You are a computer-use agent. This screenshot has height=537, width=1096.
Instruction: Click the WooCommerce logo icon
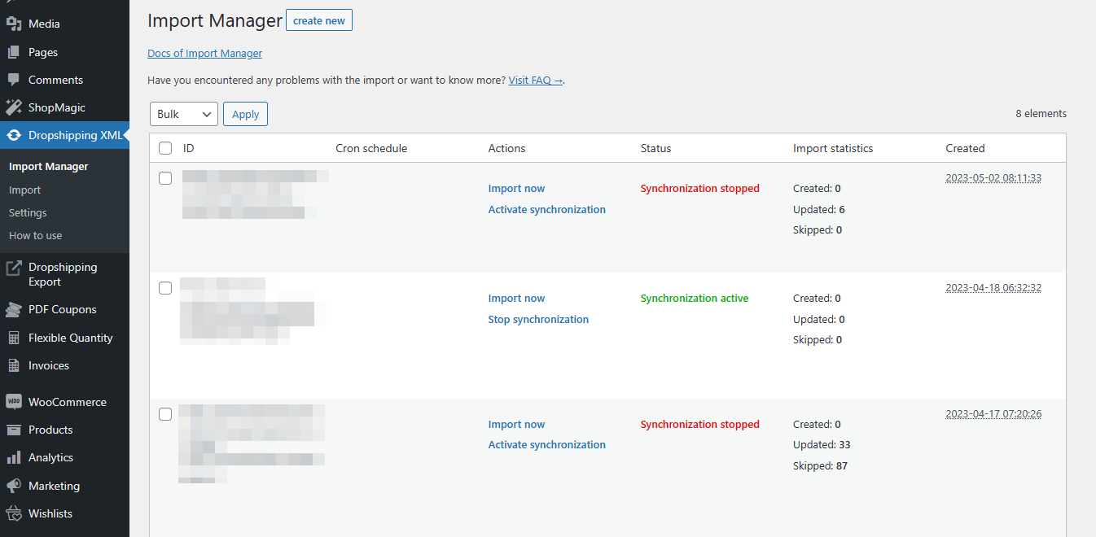coord(14,402)
